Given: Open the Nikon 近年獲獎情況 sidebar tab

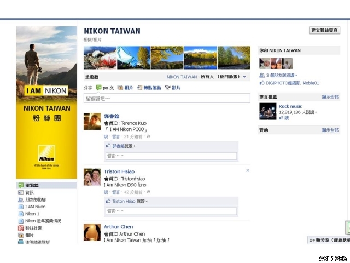Looking at the screenshot, I should click(43, 221).
